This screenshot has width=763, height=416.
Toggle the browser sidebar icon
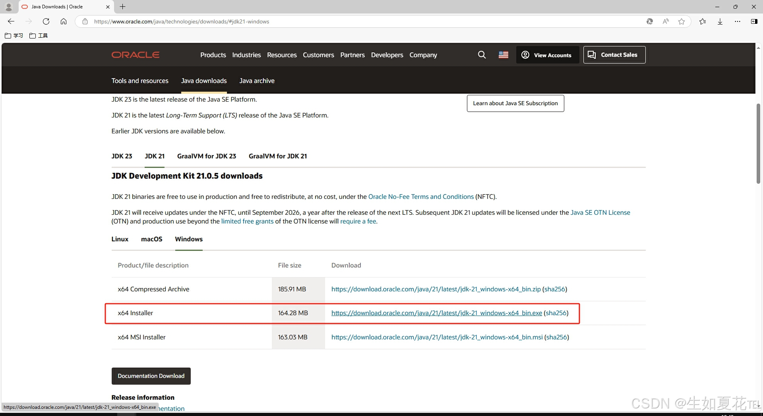click(754, 21)
